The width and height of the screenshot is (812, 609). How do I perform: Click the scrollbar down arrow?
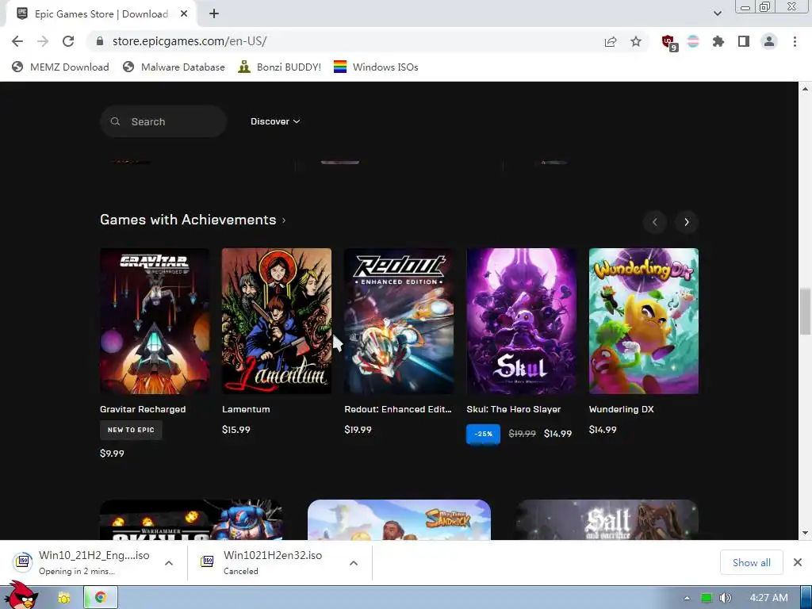coord(805,533)
